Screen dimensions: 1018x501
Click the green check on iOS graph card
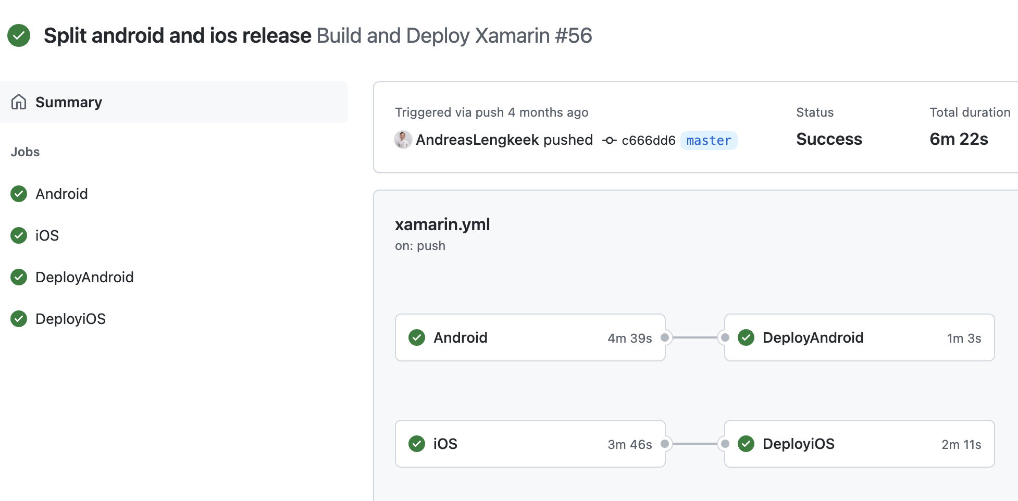pyautogui.click(x=417, y=444)
